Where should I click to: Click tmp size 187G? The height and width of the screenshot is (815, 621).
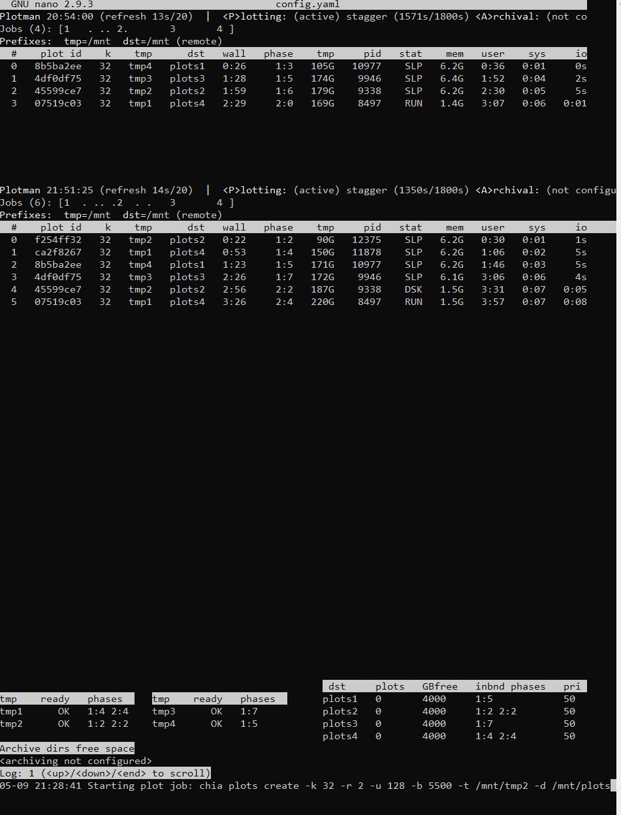pyautogui.click(x=323, y=289)
